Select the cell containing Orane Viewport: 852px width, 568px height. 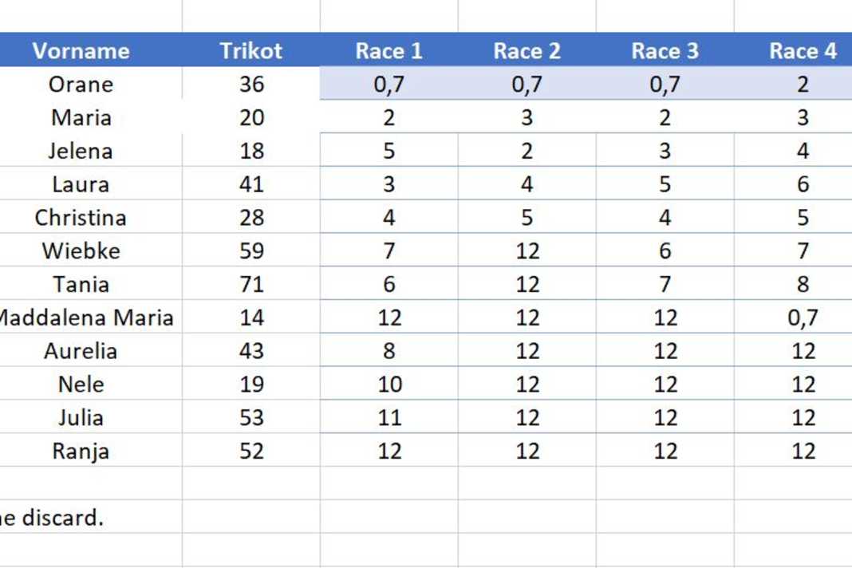coord(81,85)
